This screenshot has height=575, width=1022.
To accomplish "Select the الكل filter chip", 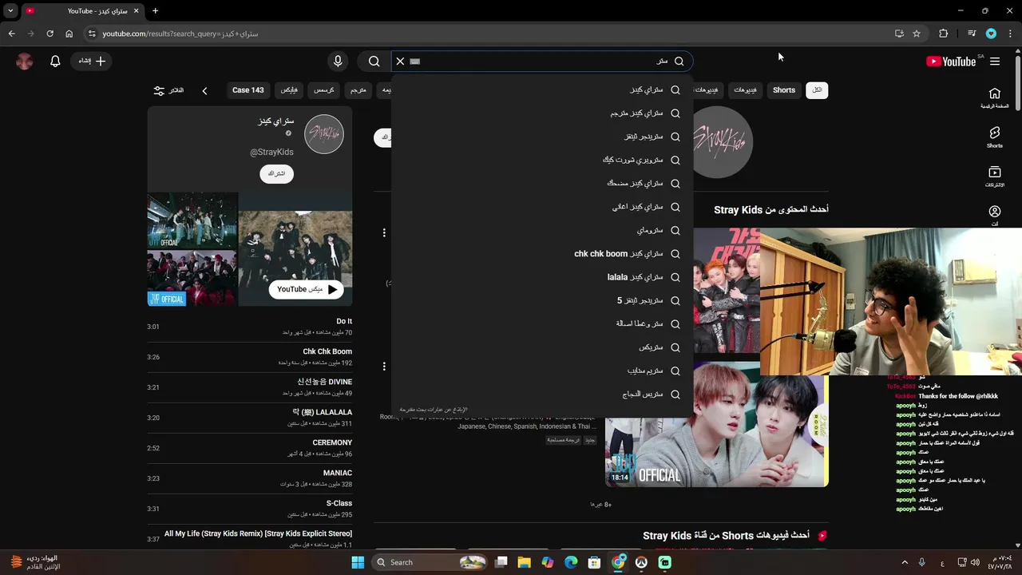I will tap(817, 90).
